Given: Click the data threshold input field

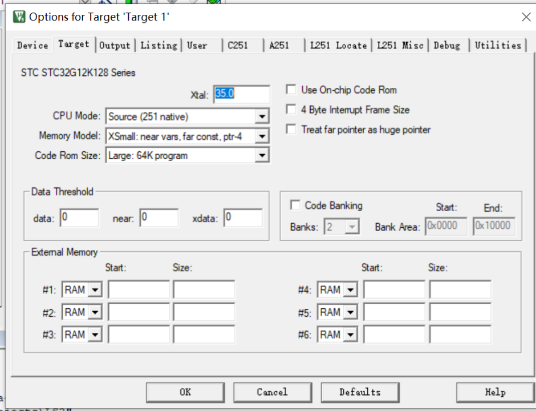Looking at the screenshot, I should point(79,217).
